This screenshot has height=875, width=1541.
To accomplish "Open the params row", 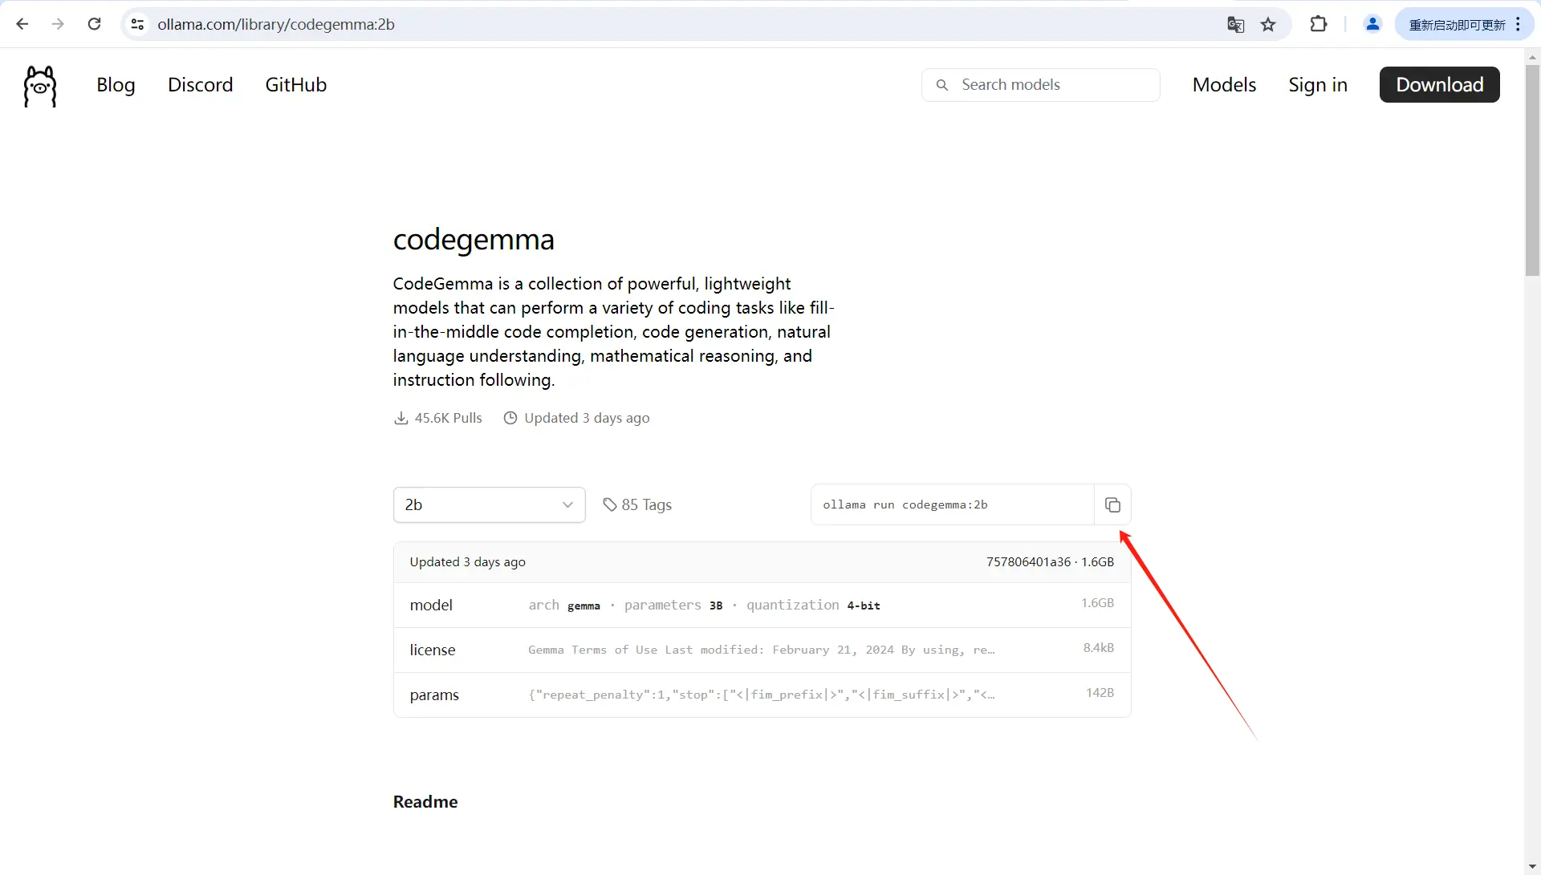I will click(762, 695).
